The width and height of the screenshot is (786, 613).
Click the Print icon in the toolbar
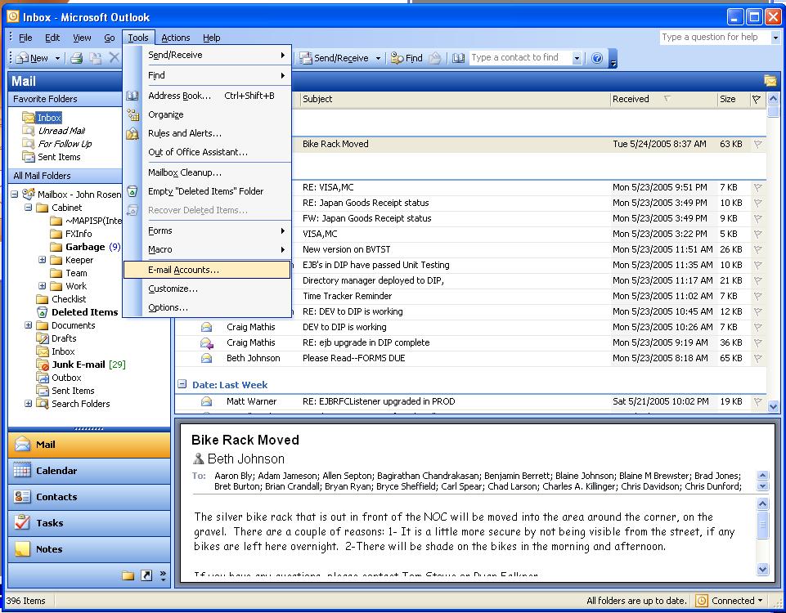click(76, 58)
